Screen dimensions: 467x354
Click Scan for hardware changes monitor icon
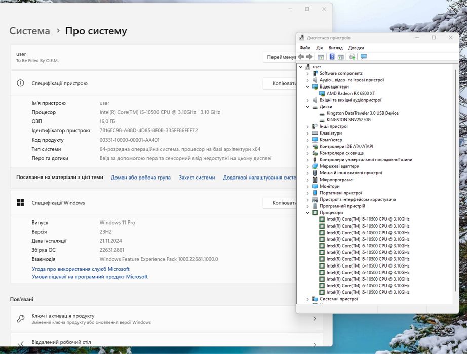[363, 57]
